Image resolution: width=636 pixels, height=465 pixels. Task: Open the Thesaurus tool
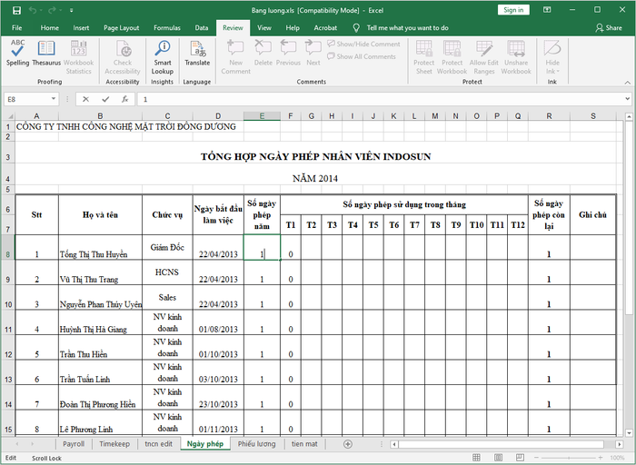point(46,53)
